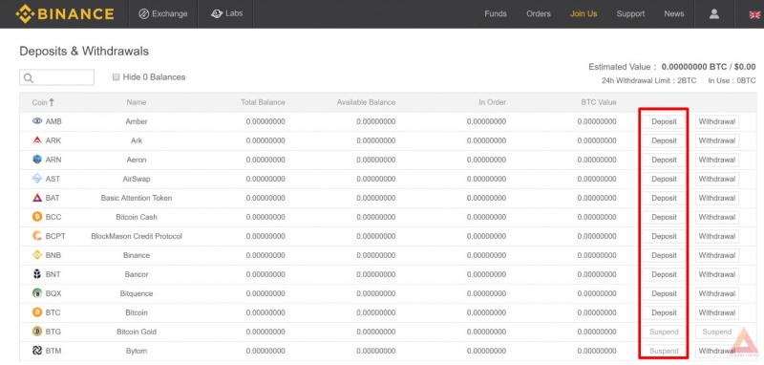The width and height of the screenshot is (764, 365).
Task: Open the Exchange menu
Action: point(162,13)
